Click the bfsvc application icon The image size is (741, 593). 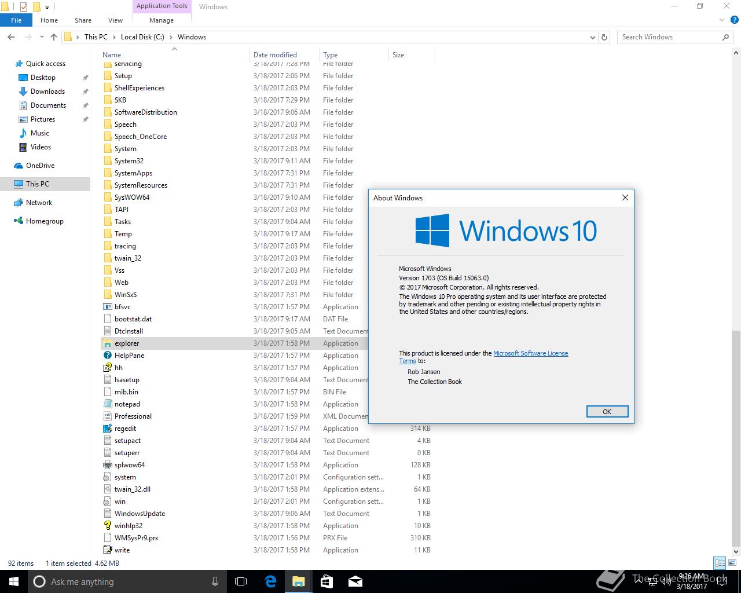tap(107, 307)
